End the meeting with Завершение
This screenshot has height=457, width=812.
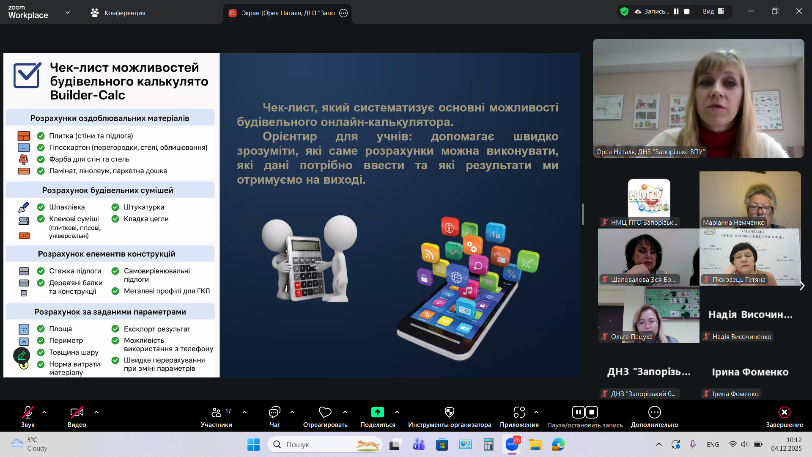[785, 416]
